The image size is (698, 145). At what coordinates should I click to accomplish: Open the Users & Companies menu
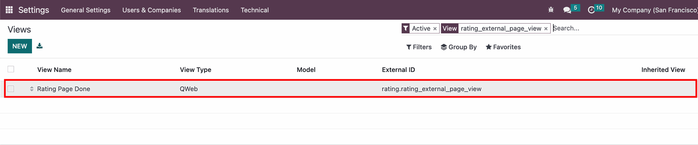(152, 10)
